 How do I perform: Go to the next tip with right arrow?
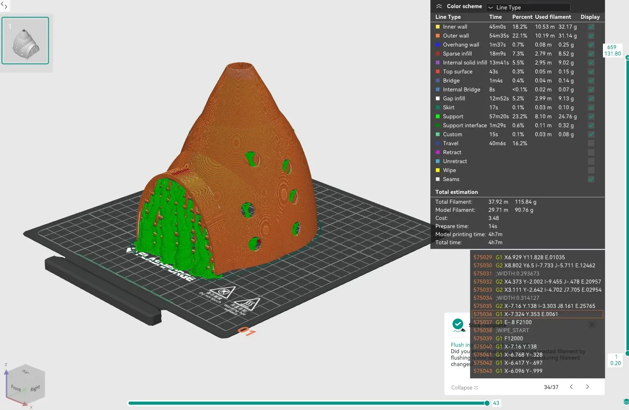coord(588,387)
